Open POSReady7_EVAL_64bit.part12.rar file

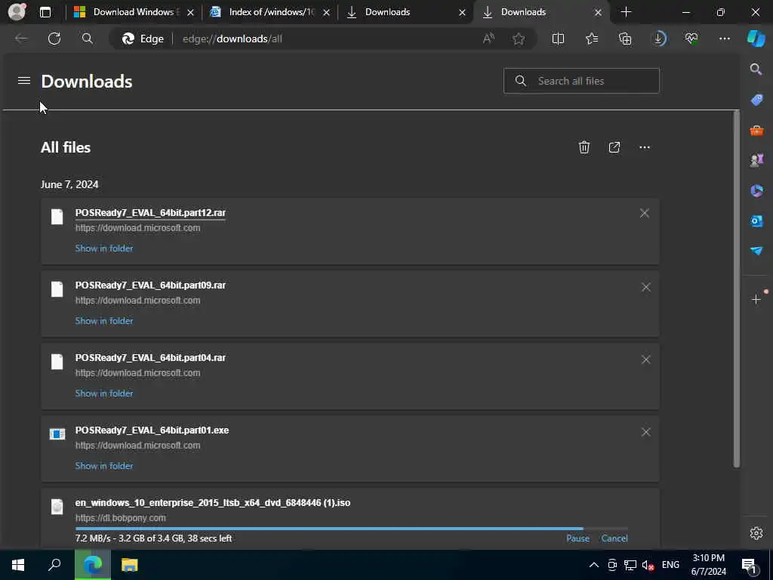pos(150,212)
